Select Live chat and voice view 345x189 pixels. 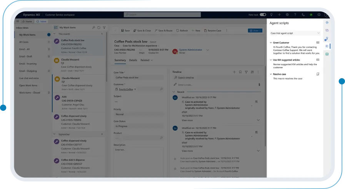point(33,78)
